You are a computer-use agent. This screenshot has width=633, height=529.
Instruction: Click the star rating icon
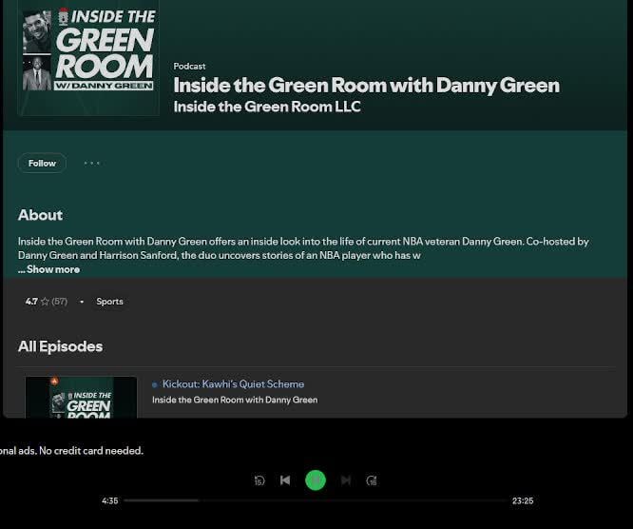[45, 302]
